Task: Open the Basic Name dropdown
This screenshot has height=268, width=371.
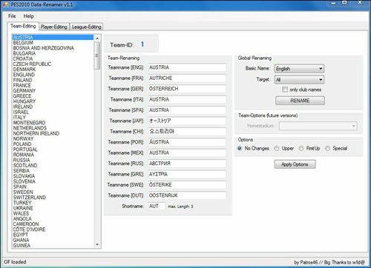Action: pyautogui.click(x=299, y=69)
